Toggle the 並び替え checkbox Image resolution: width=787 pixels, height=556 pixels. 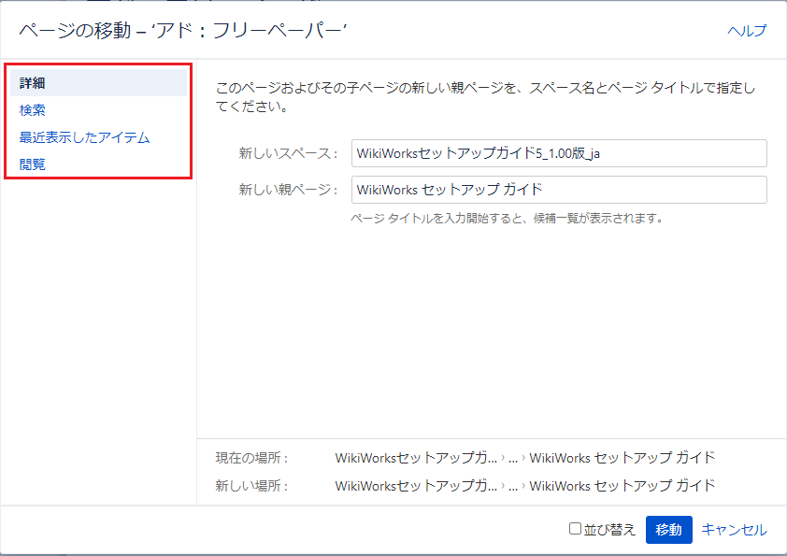575,528
